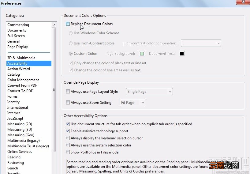Select Measuring (2D) category
This screenshot has width=250, height=174.
[20, 124]
